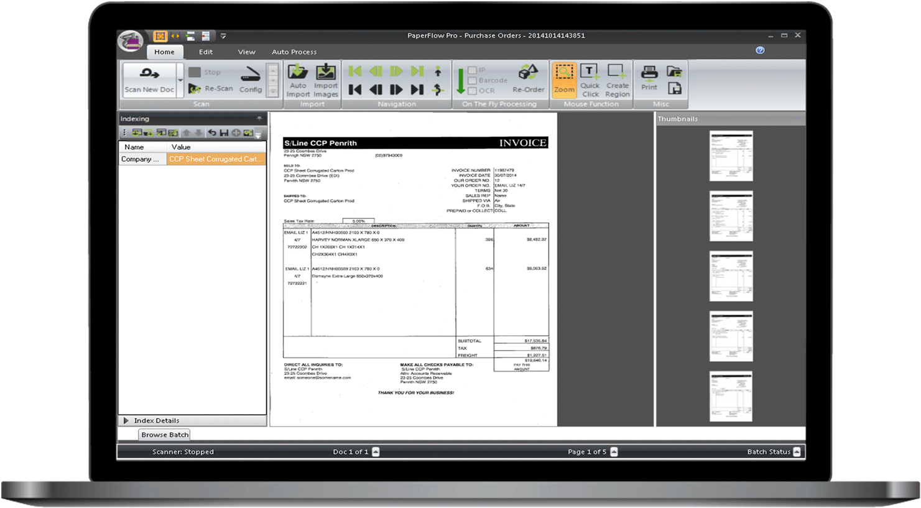Expand the Index Details section
This screenshot has width=921, height=508.
(x=126, y=420)
